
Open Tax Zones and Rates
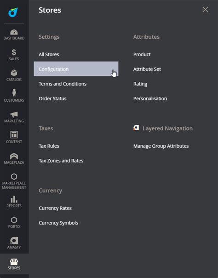61,161
